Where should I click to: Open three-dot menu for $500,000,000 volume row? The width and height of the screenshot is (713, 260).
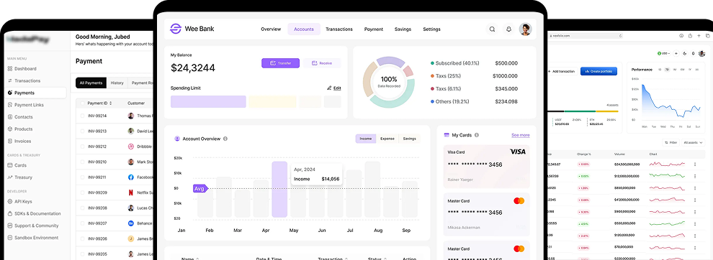click(695, 223)
